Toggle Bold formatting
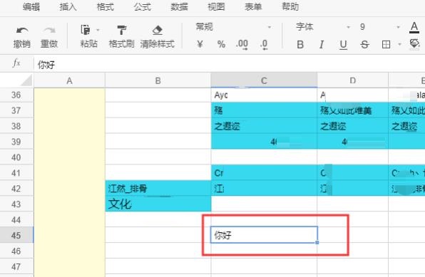The image size is (425, 277). [x=300, y=44]
